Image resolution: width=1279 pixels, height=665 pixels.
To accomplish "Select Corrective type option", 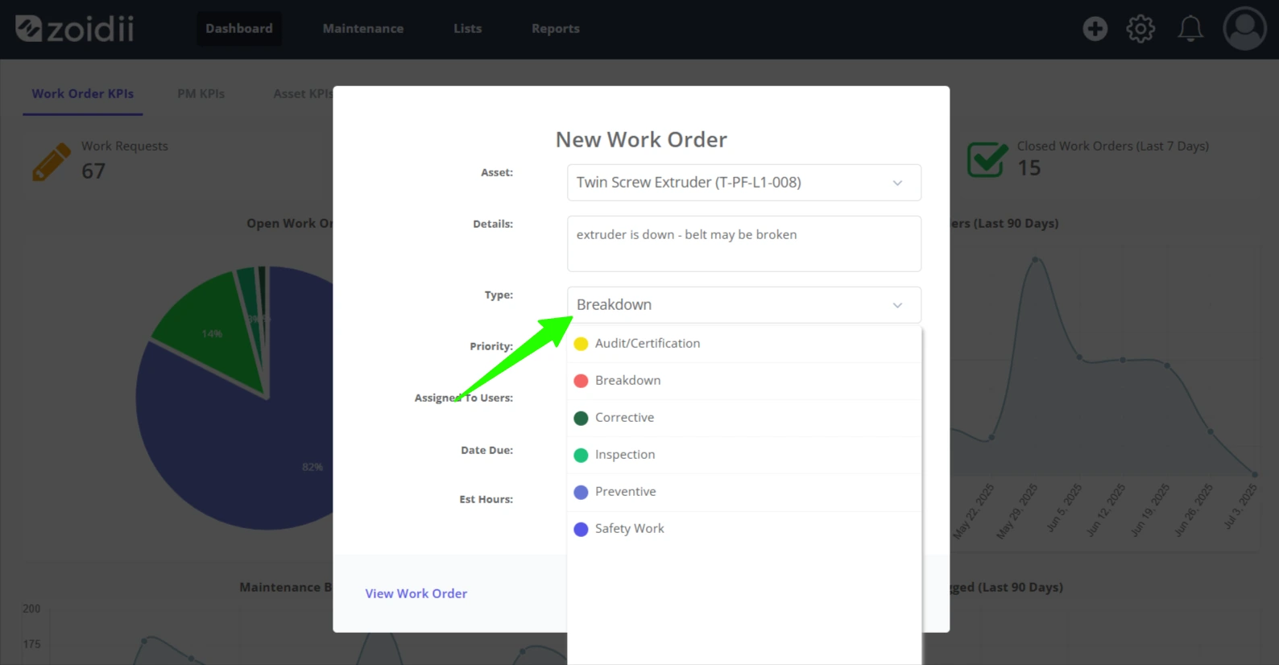I will [744, 418].
